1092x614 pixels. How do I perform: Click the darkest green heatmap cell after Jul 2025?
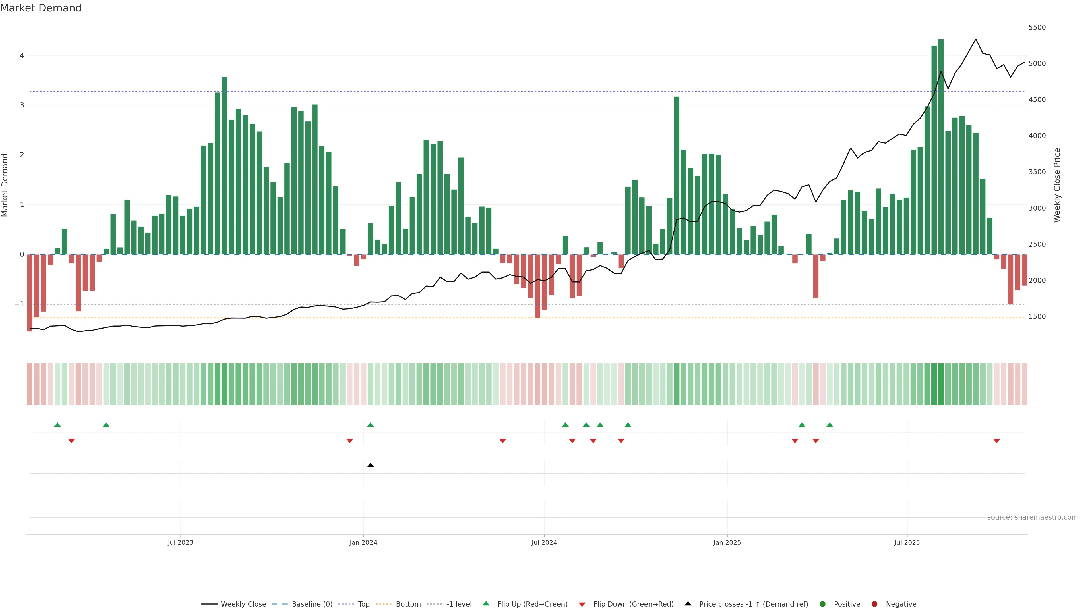(941, 384)
